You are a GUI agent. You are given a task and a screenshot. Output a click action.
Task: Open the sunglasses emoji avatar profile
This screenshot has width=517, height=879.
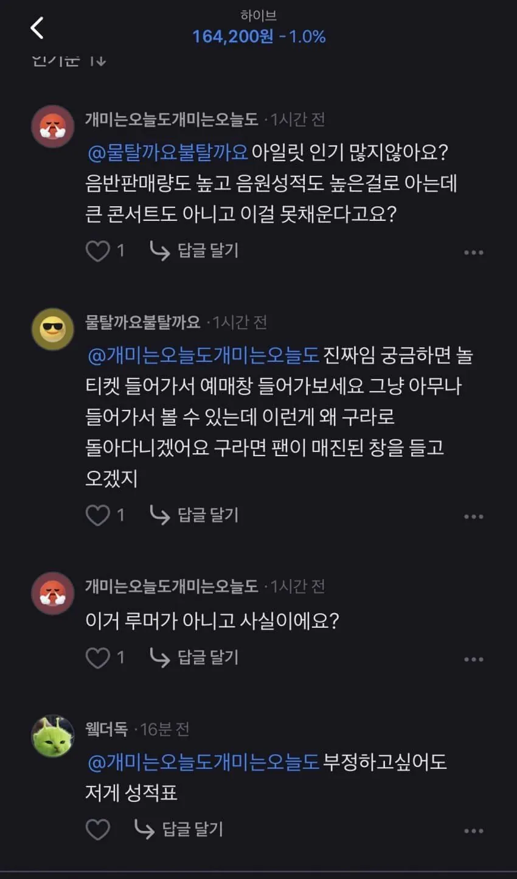tap(53, 329)
